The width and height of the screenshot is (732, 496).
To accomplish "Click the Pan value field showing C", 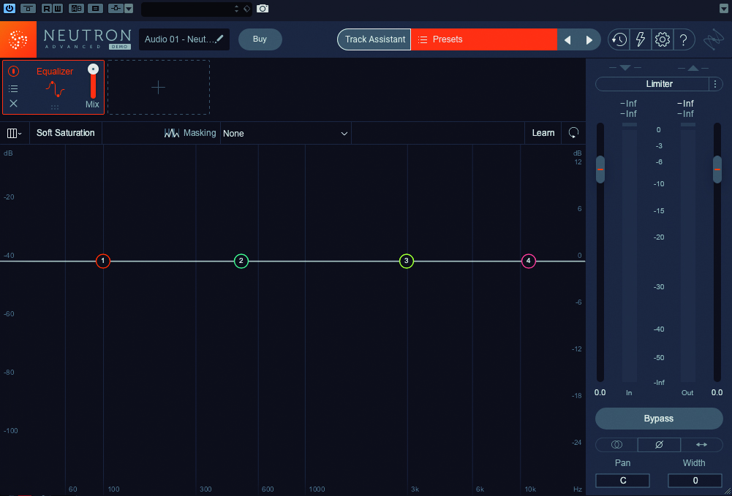I will pyautogui.click(x=623, y=481).
